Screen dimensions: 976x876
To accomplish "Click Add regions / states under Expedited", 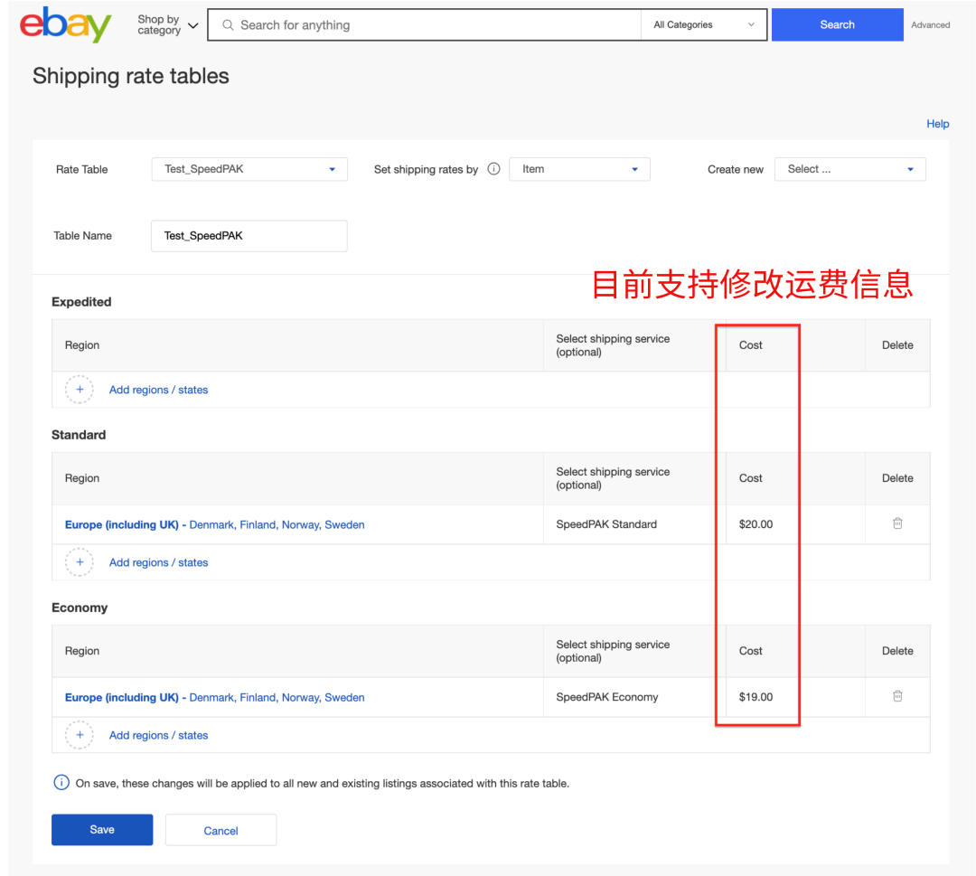I will [x=159, y=390].
